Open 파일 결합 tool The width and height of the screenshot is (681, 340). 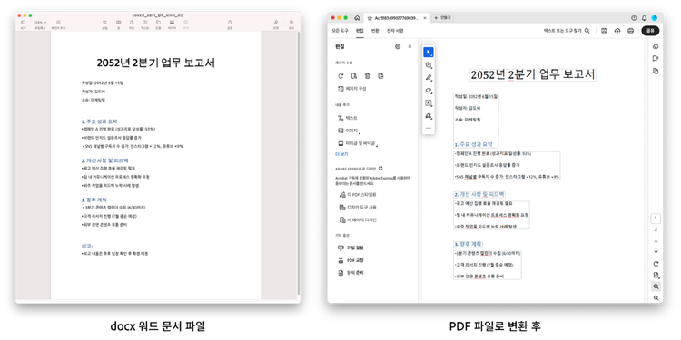pyautogui.click(x=350, y=248)
